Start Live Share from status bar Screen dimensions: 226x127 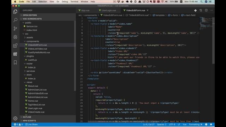coord(31,125)
